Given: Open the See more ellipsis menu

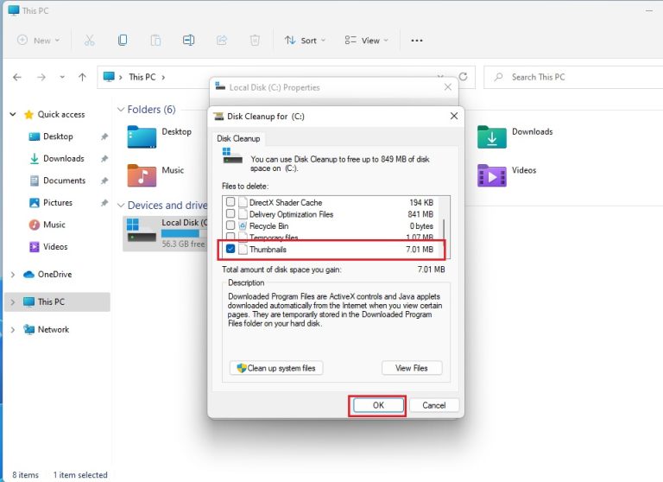Looking at the screenshot, I should (416, 41).
